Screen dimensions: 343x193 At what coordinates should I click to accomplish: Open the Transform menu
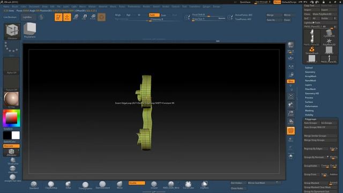[195, 6]
